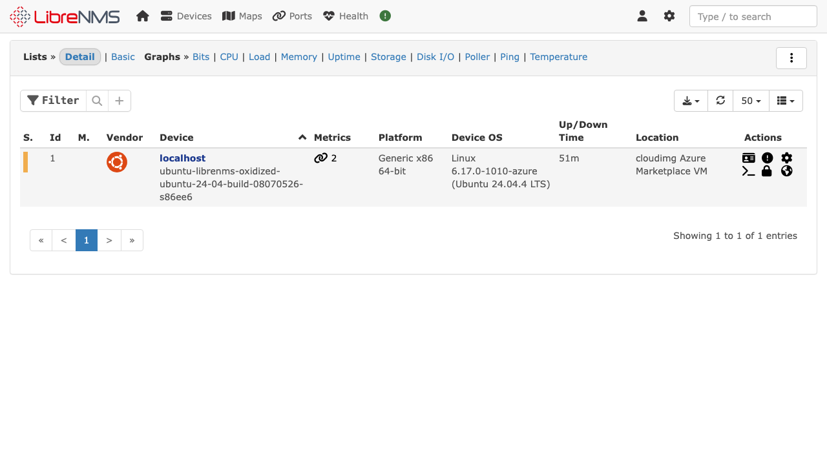Viewport: 827px width, 465px height.
Task: Sort by the Platform column header
Action: tap(401, 138)
